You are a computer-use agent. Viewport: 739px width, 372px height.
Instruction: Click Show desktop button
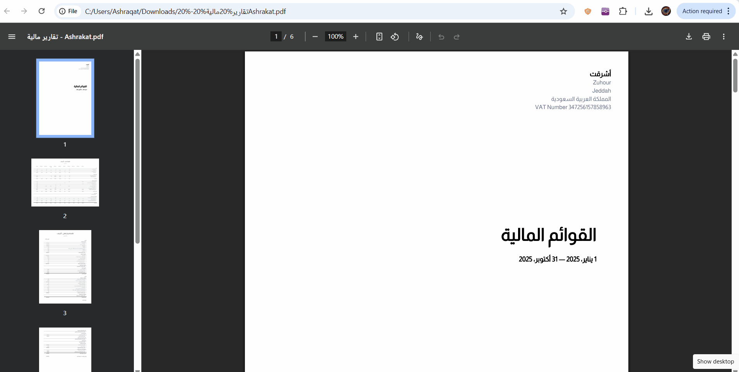pyautogui.click(x=715, y=361)
